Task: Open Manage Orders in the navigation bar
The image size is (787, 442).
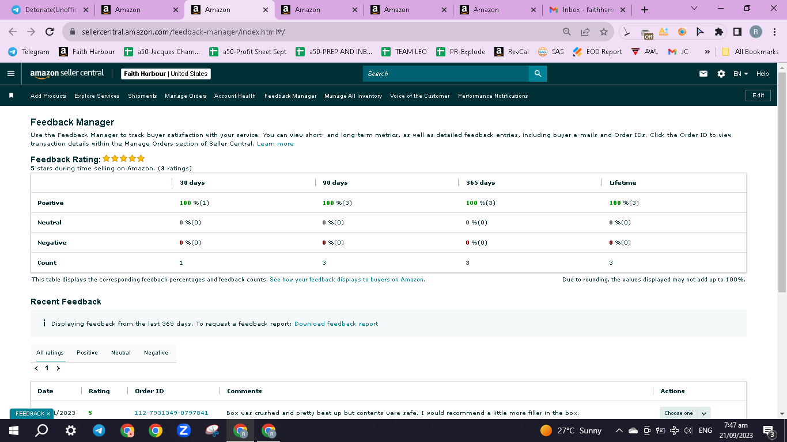Action: click(186, 96)
